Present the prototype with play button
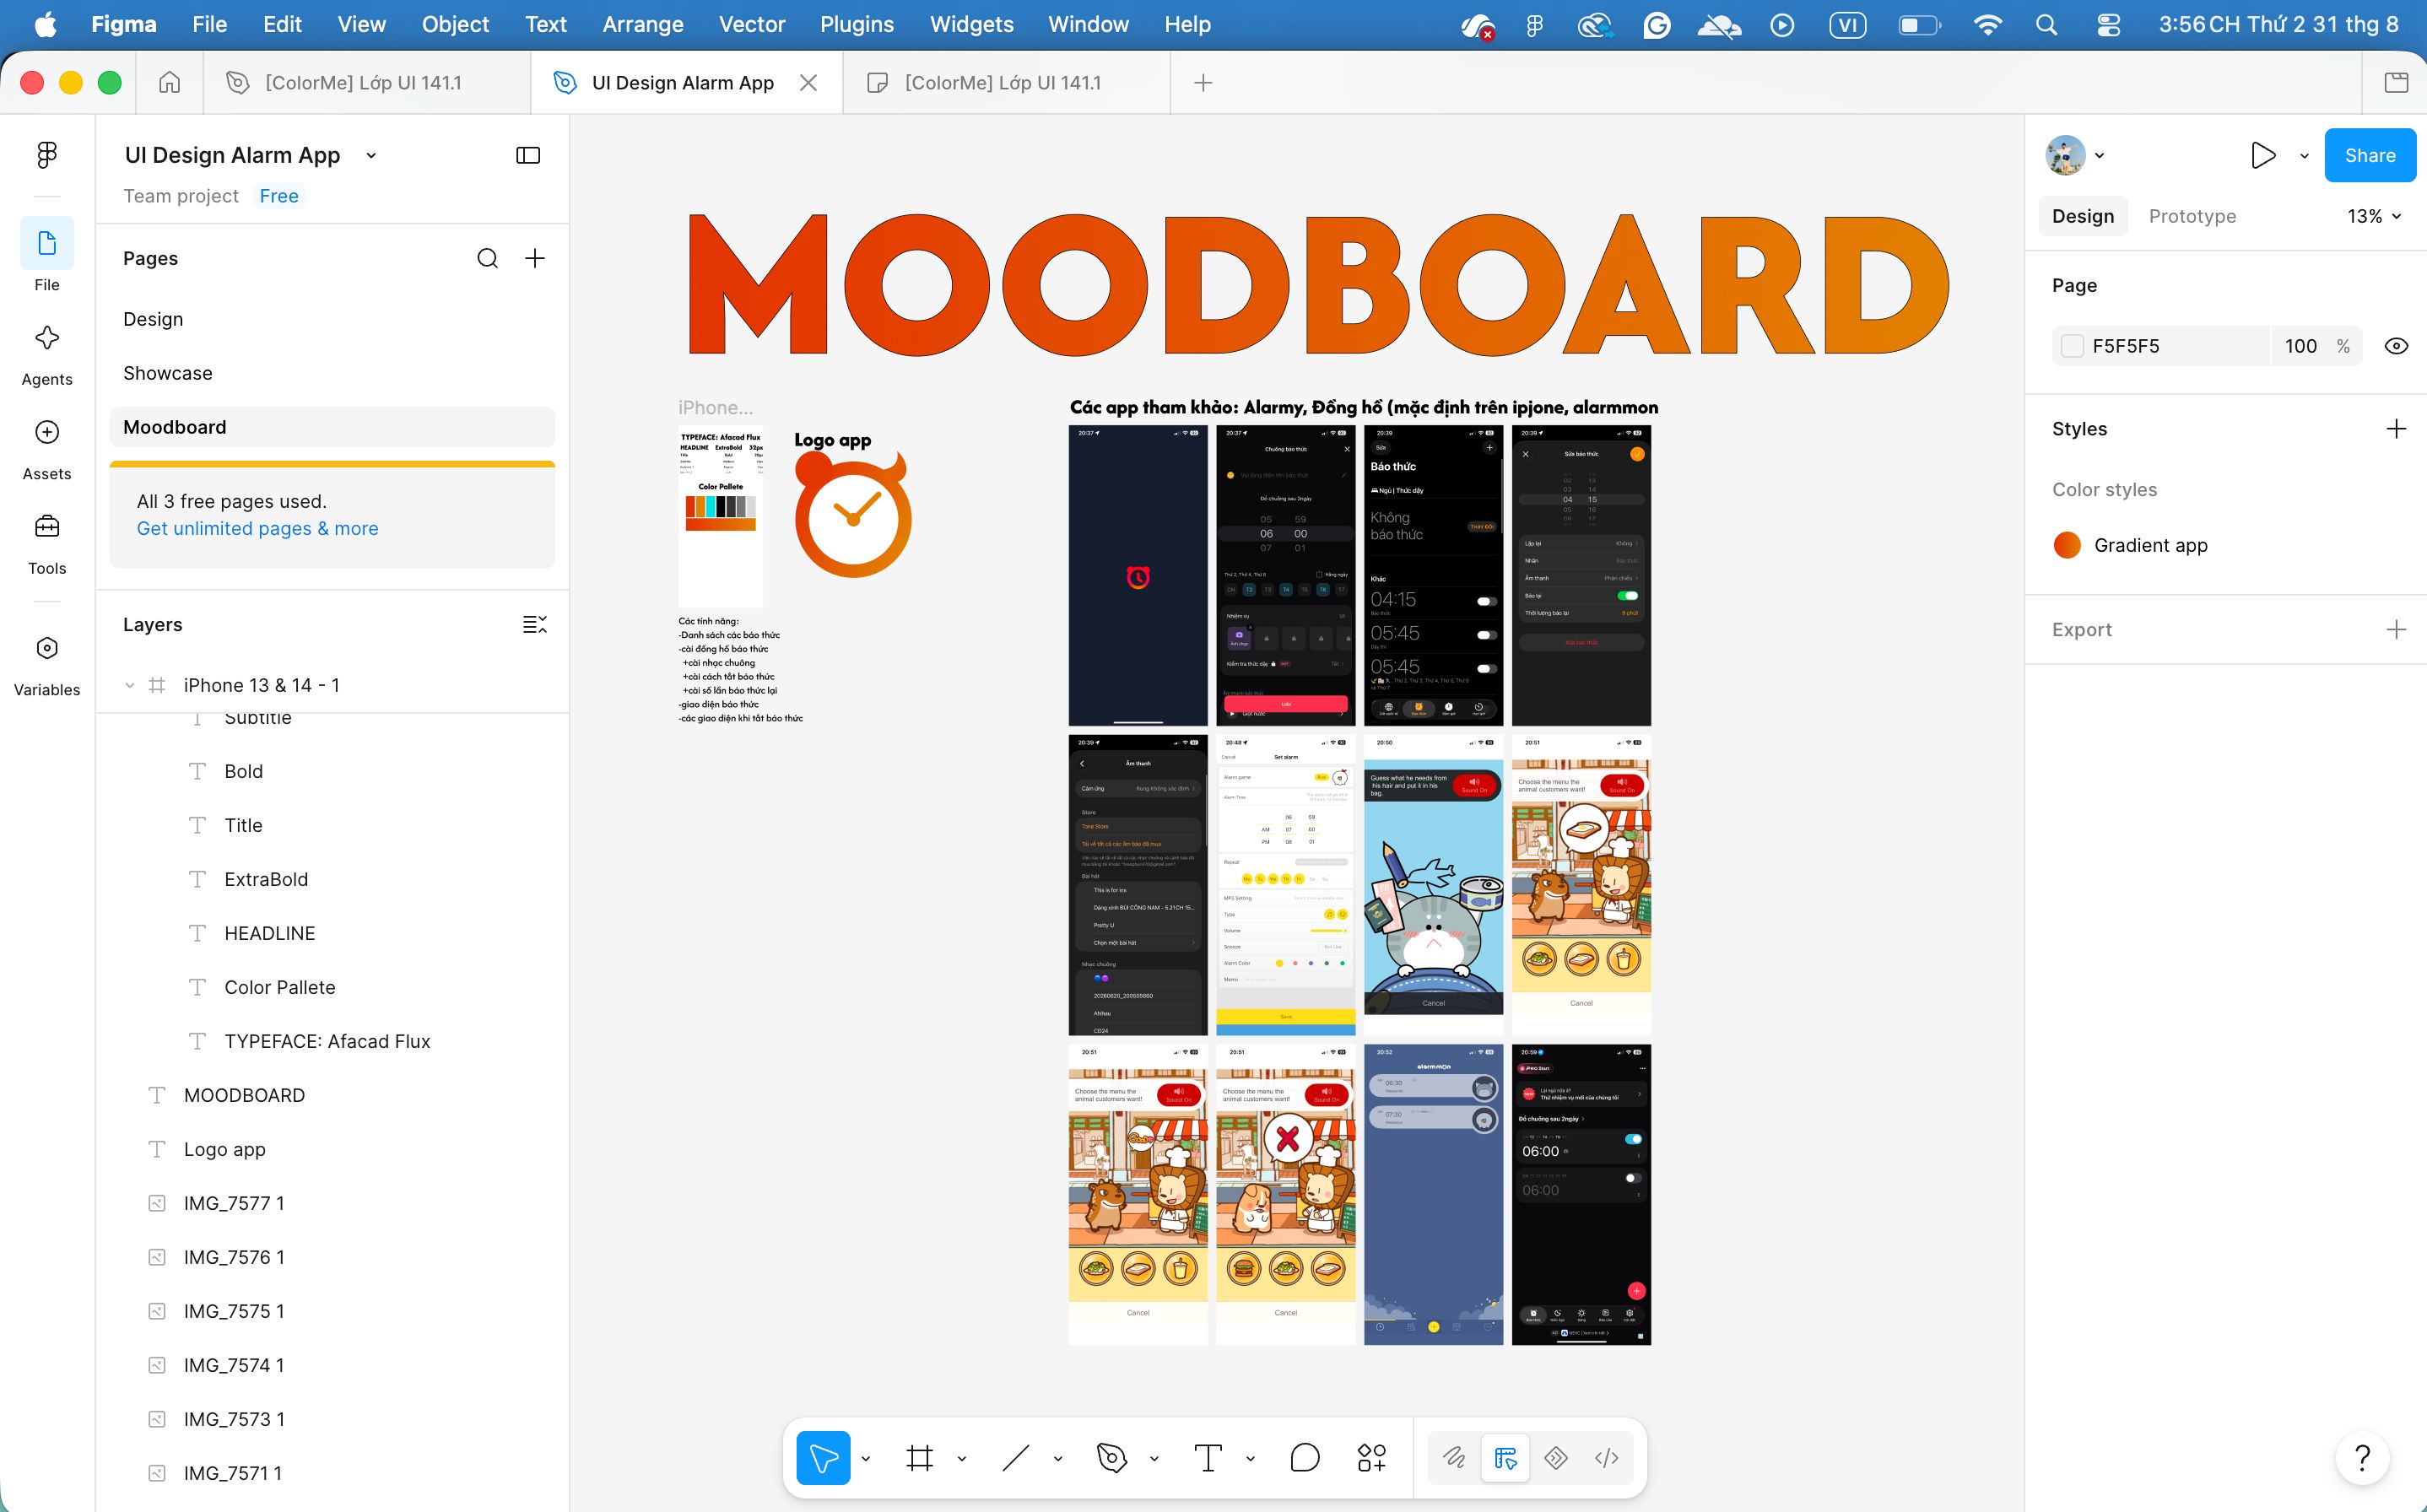2427x1512 pixels. coord(2263,155)
